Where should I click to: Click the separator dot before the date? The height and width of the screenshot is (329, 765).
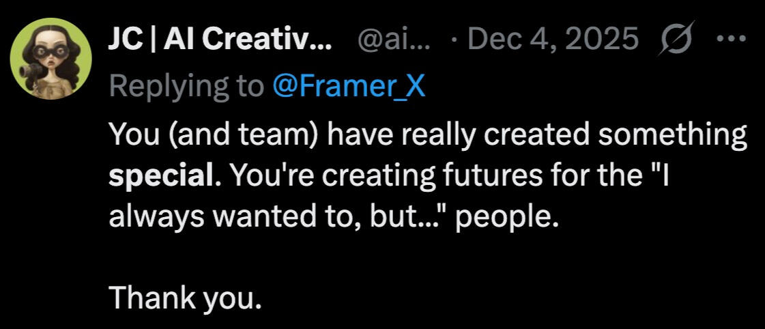coord(454,42)
